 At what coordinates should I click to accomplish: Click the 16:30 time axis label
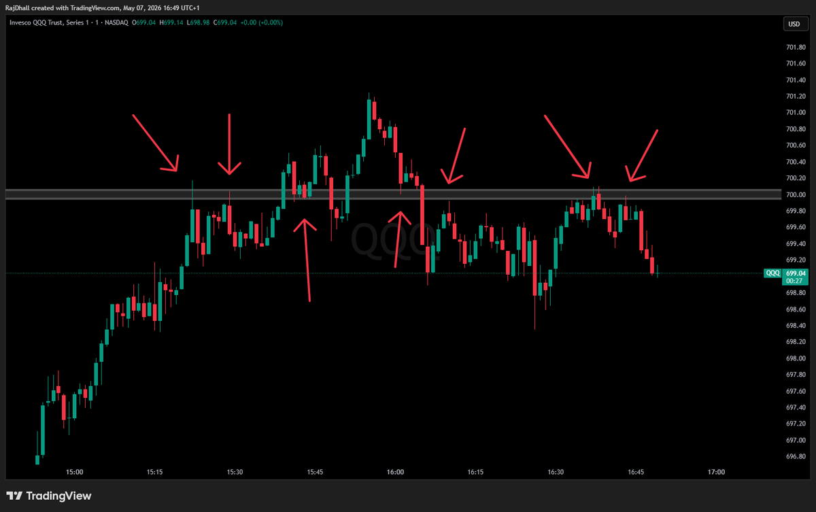pos(556,472)
